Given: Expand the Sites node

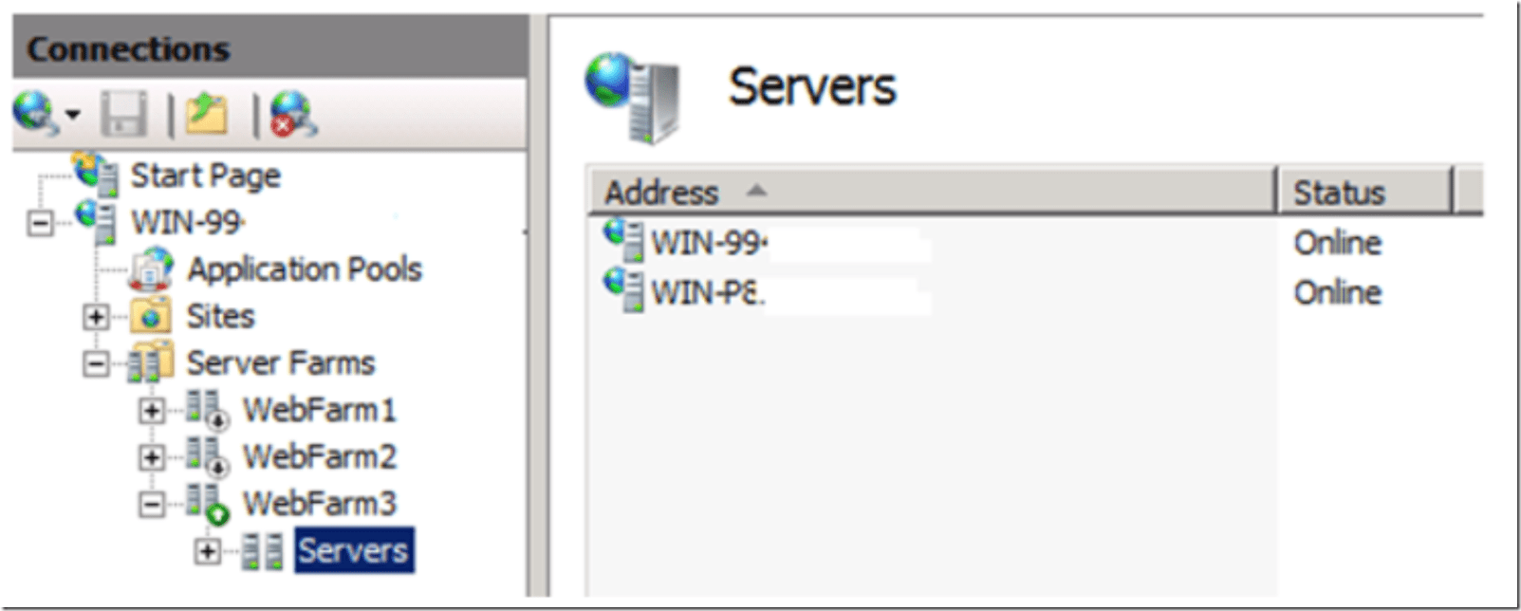Looking at the screenshot, I should coord(96,317).
